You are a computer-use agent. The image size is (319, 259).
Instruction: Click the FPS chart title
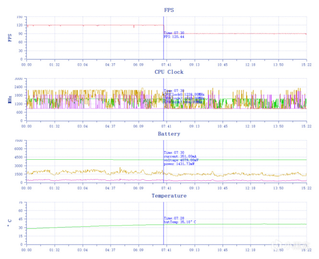point(169,10)
